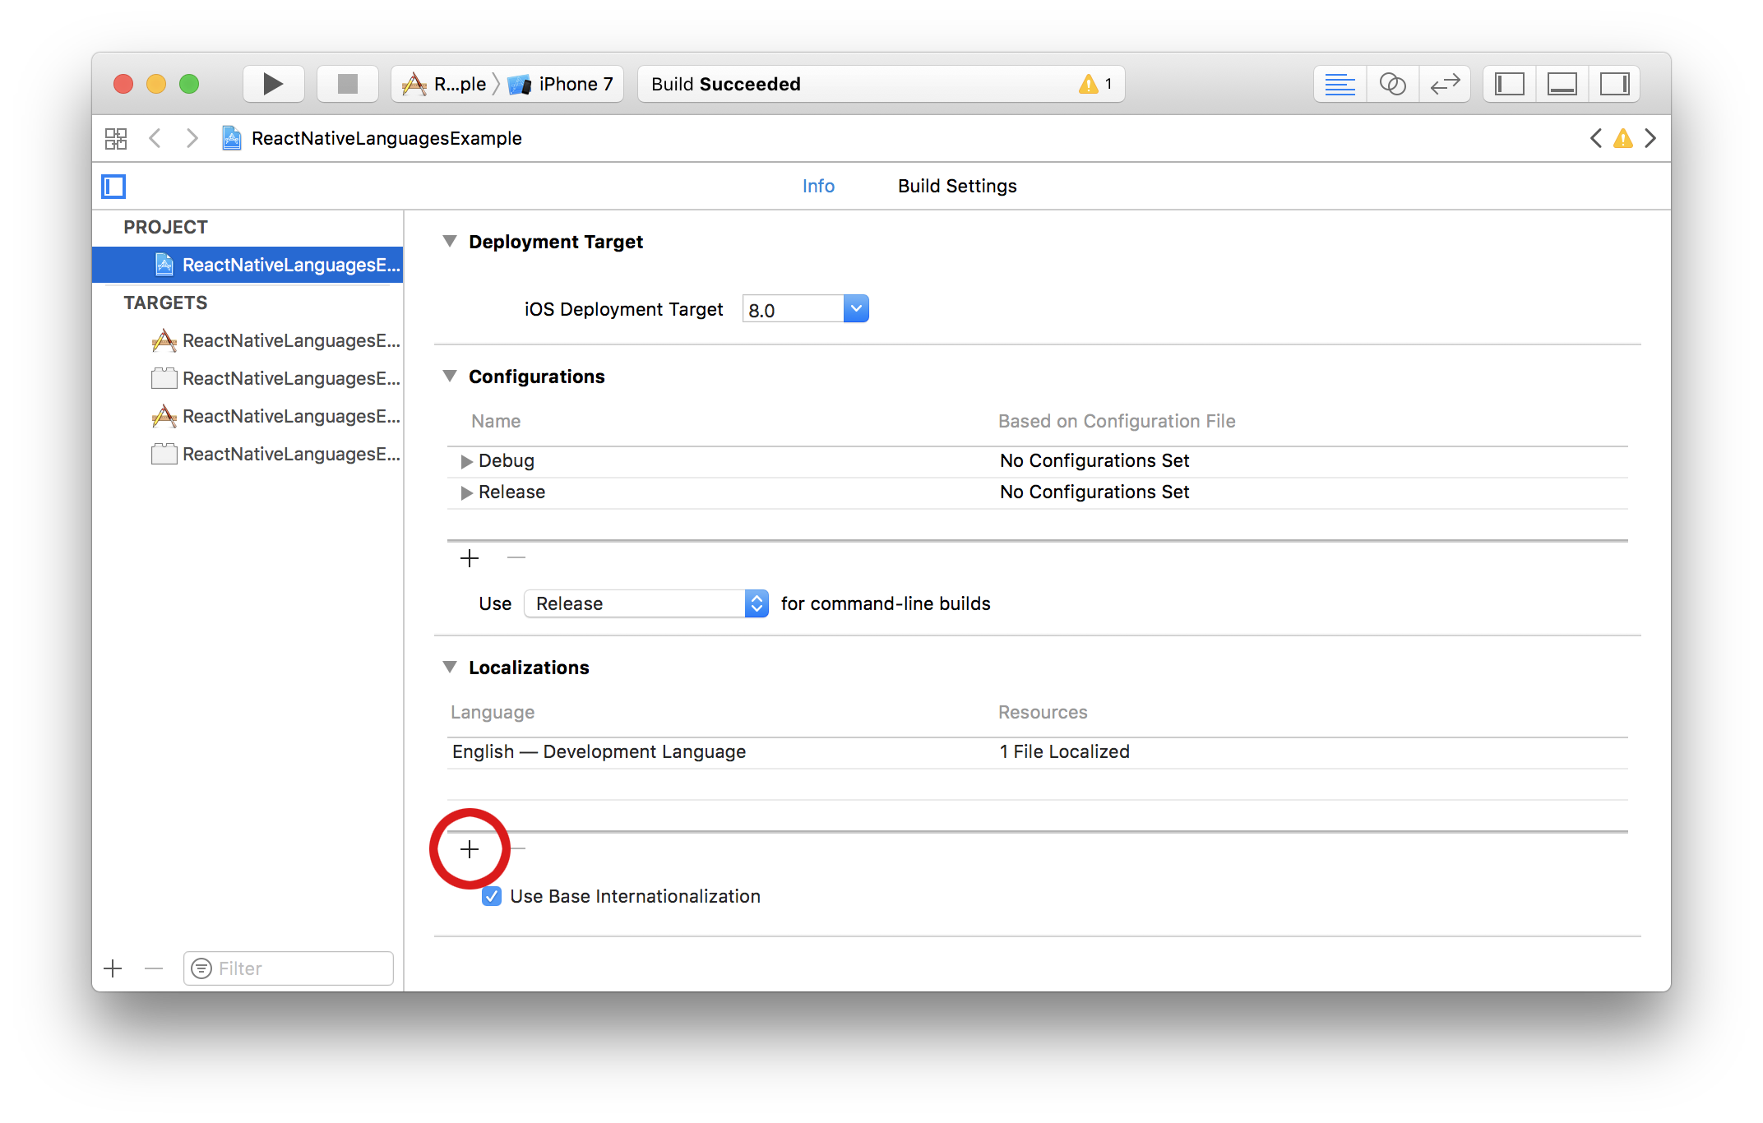This screenshot has width=1763, height=1123.
Task: Show the Standard editor
Action: click(1340, 84)
